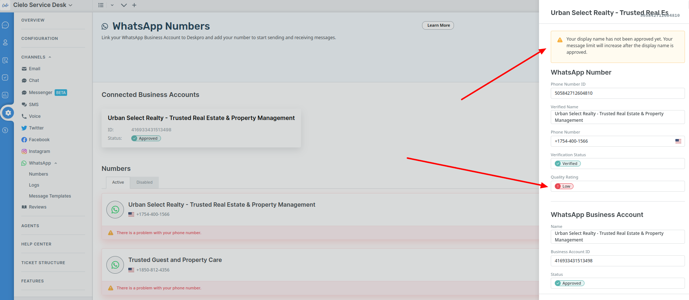
Task: Open the chat messages icon in left rail
Action: click(6, 25)
